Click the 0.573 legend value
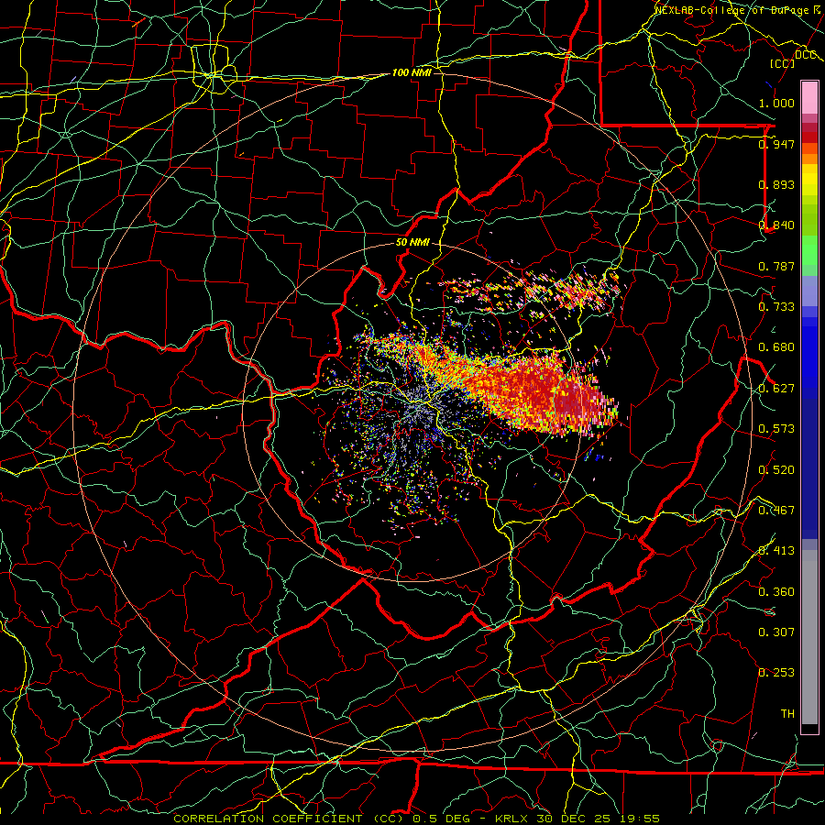Image resolution: width=825 pixels, height=825 pixels. 776,428
